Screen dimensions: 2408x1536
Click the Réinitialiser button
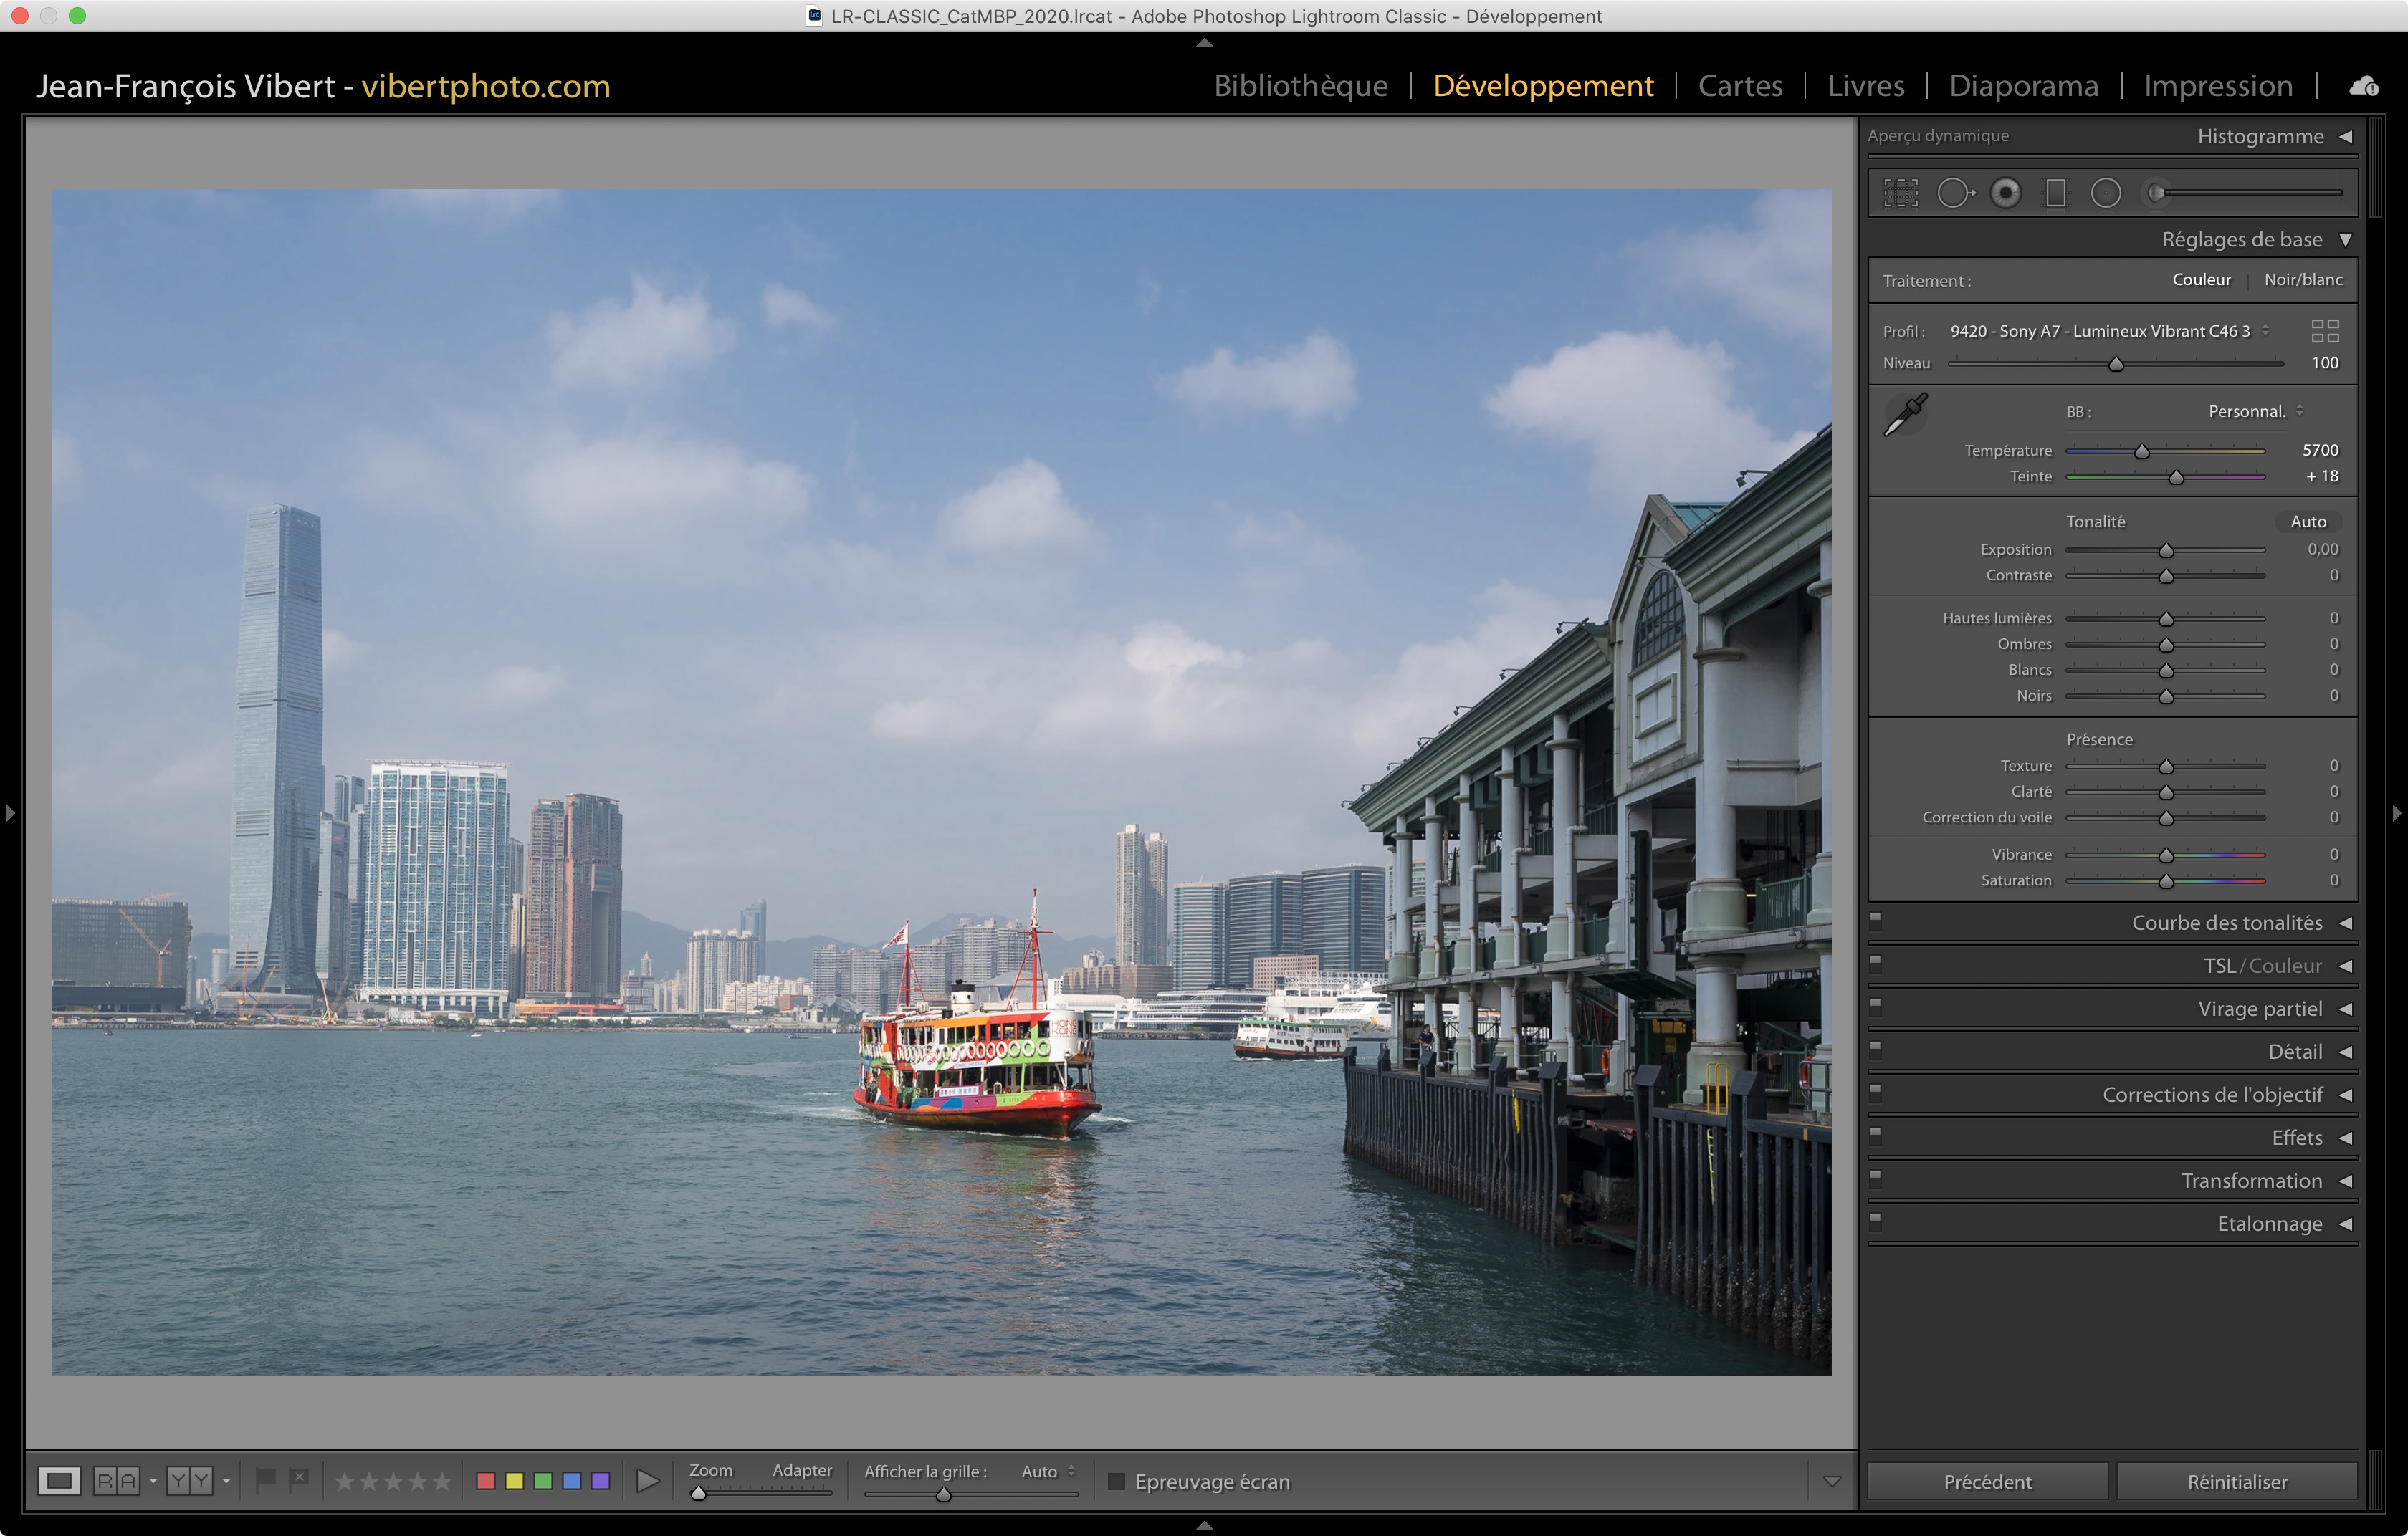(x=2237, y=1482)
